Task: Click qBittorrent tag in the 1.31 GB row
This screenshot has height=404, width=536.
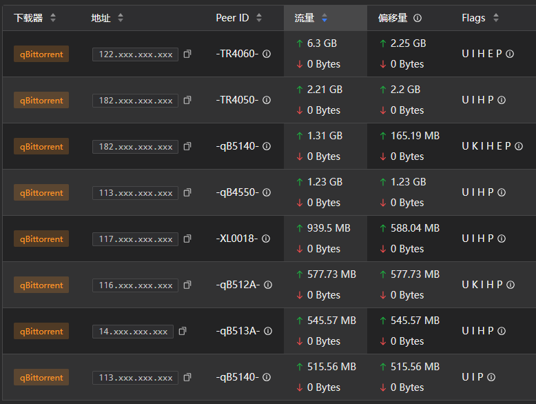Action: [x=41, y=146]
